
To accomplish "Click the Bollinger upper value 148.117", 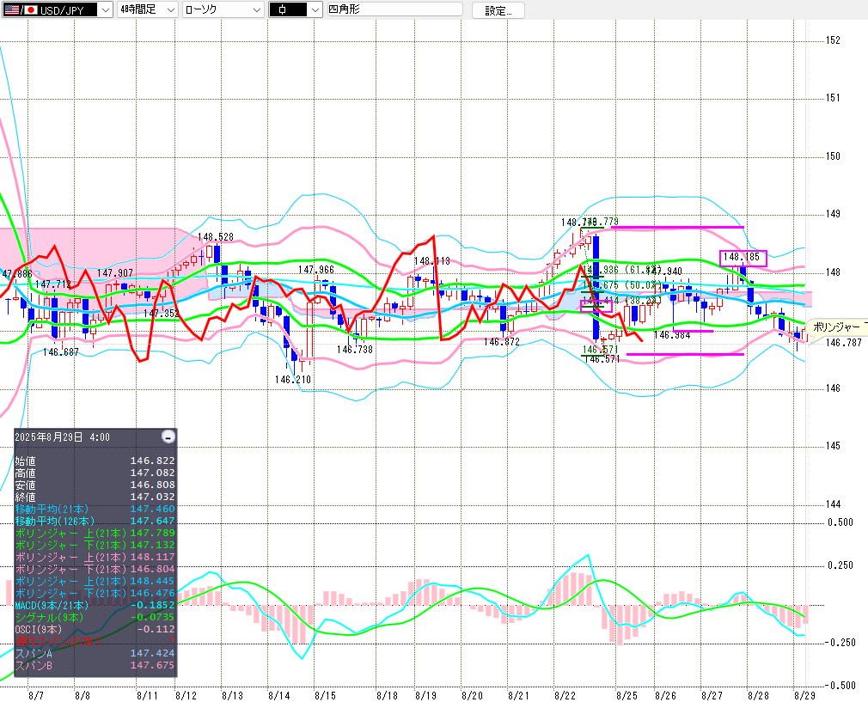I will tap(152, 557).
